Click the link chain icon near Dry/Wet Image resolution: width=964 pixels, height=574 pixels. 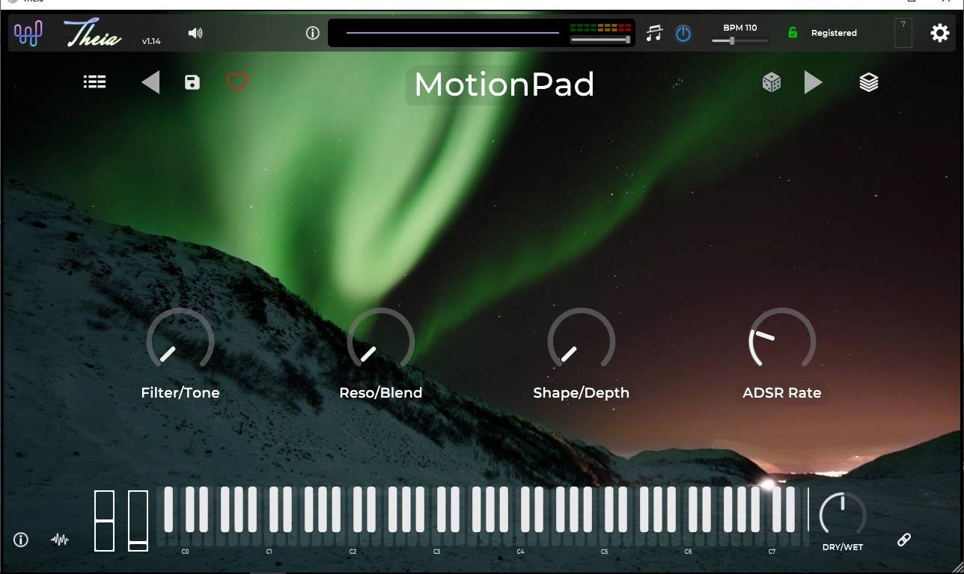[x=904, y=540]
